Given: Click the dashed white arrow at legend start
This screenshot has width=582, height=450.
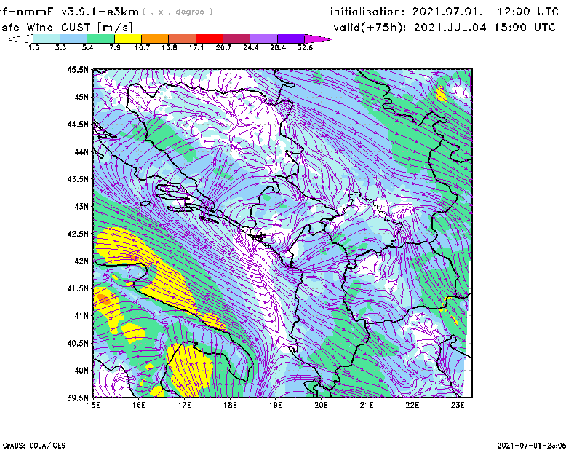Looking at the screenshot, I should (20, 39).
